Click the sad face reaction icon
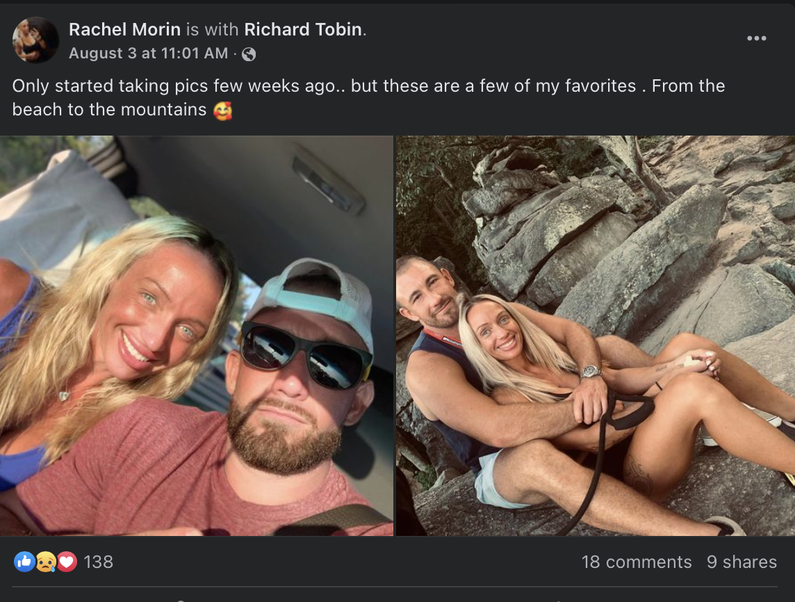This screenshot has height=602, width=795. tap(45, 562)
